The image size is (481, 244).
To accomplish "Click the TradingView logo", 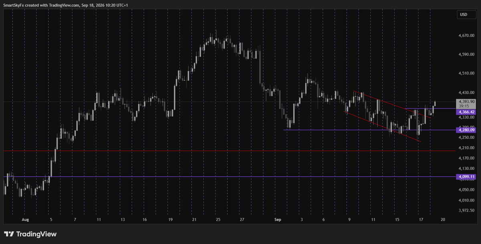I will [x=30, y=234].
